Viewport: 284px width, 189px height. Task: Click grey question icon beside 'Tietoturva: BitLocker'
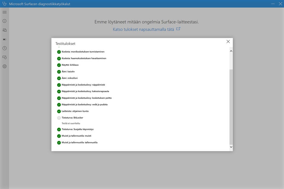pyautogui.click(x=59, y=118)
